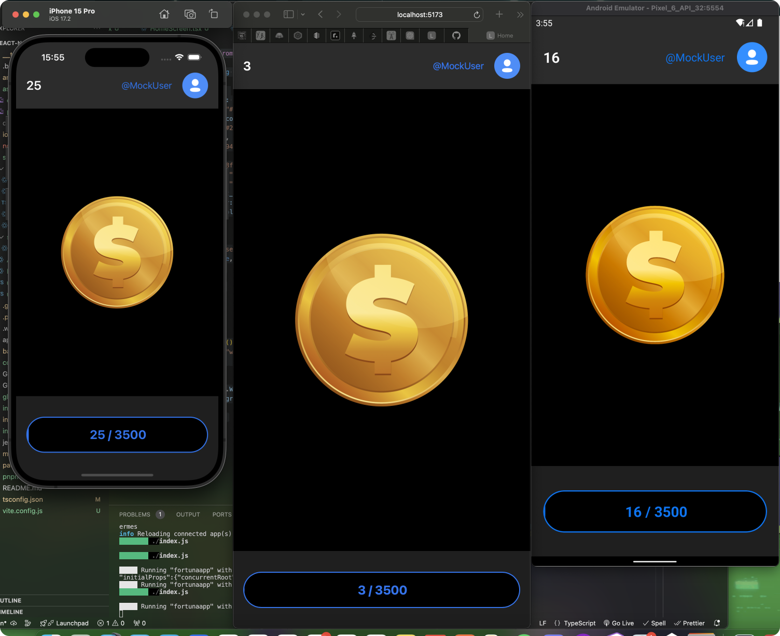This screenshot has height=636, width=780.
Task: Rotate the iPhone 15 Pro simulator
Action: pyautogui.click(x=214, y=14)
